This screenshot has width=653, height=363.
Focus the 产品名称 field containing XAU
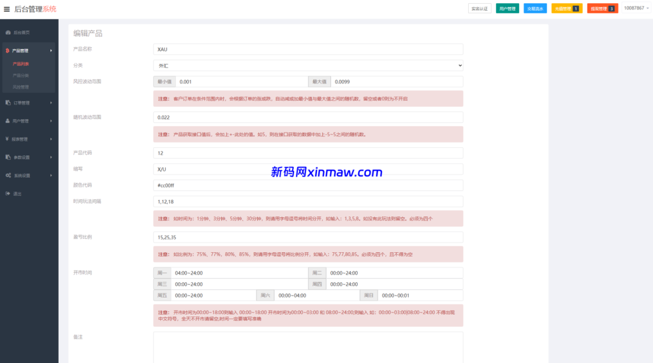click(308, 49)
